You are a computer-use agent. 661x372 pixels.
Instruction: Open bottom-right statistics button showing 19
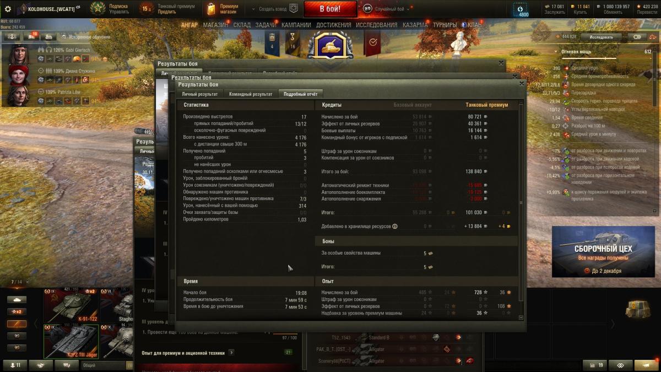[x=594, y=365]
